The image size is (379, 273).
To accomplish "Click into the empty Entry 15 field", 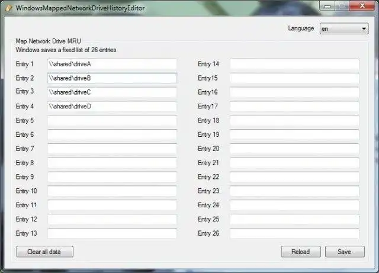I will click(294, 78).
